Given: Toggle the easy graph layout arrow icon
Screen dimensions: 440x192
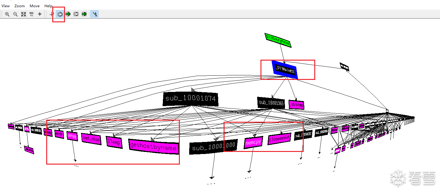Looking at the screenshot, I should 95,14.
